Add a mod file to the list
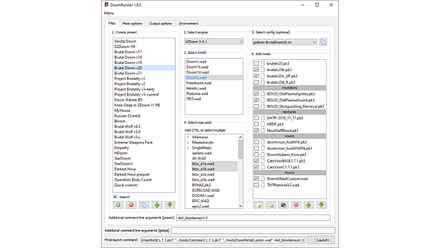The width and height of the screenshot is (440, 248). tap(258, 205)
